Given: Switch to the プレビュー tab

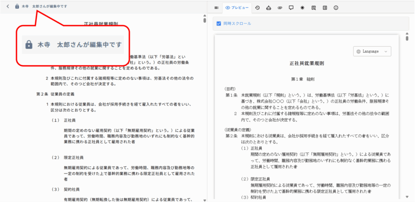Looking at the screenshot, I should [237, 7].
